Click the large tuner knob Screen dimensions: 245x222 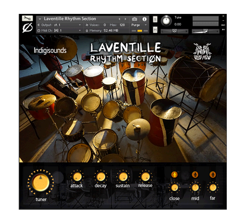(x=40, y=183)
